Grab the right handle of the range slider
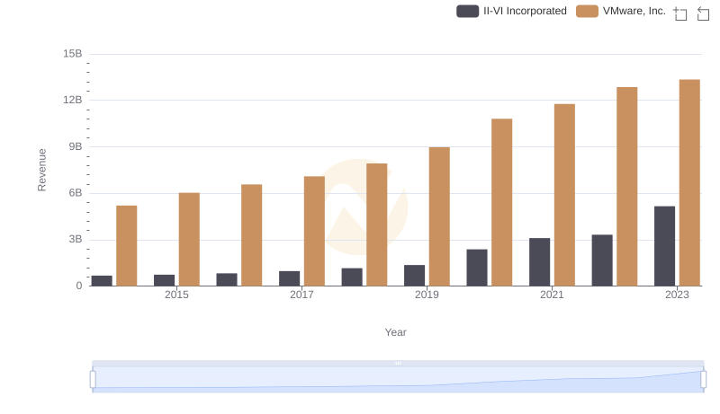 tap(704, 380)
